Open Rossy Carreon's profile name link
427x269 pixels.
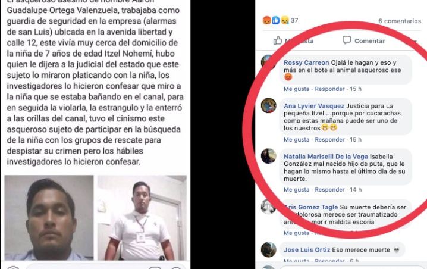[306, 62]
